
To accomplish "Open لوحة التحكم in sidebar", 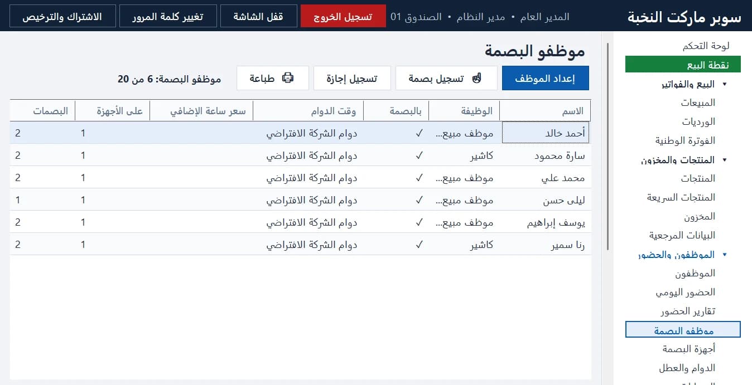I will tap(706, 46).
